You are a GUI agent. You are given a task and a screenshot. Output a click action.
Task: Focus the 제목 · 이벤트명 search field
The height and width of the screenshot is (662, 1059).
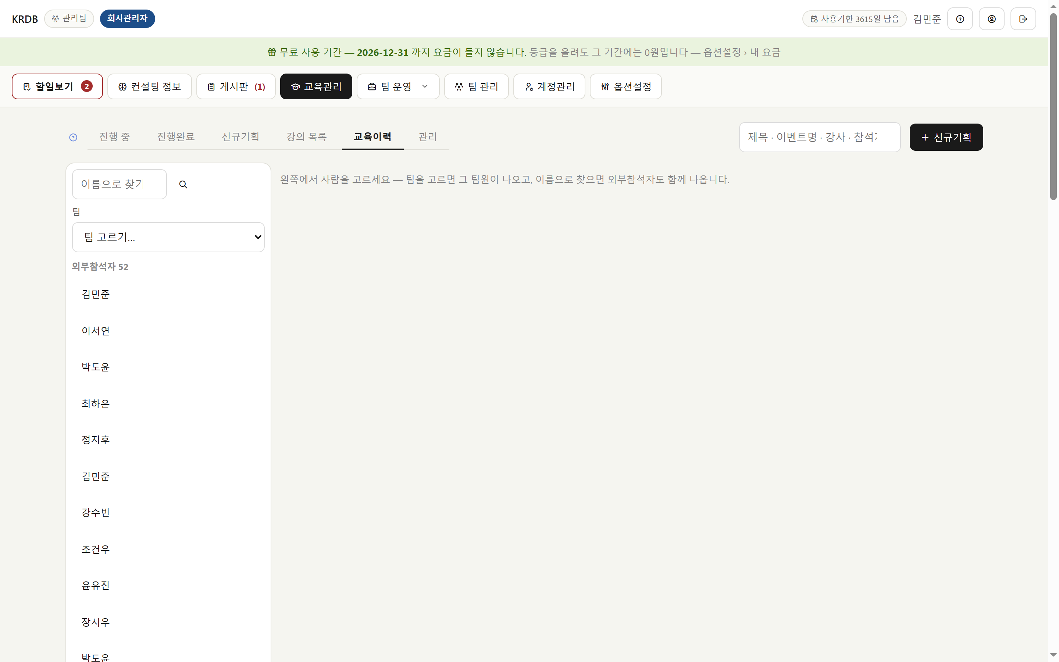(820, 137)
